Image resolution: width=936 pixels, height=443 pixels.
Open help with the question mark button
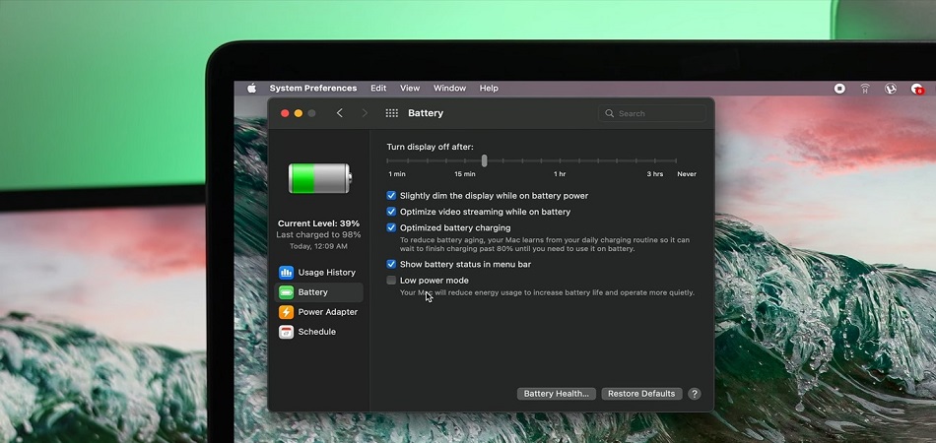[x=695, y=394]
